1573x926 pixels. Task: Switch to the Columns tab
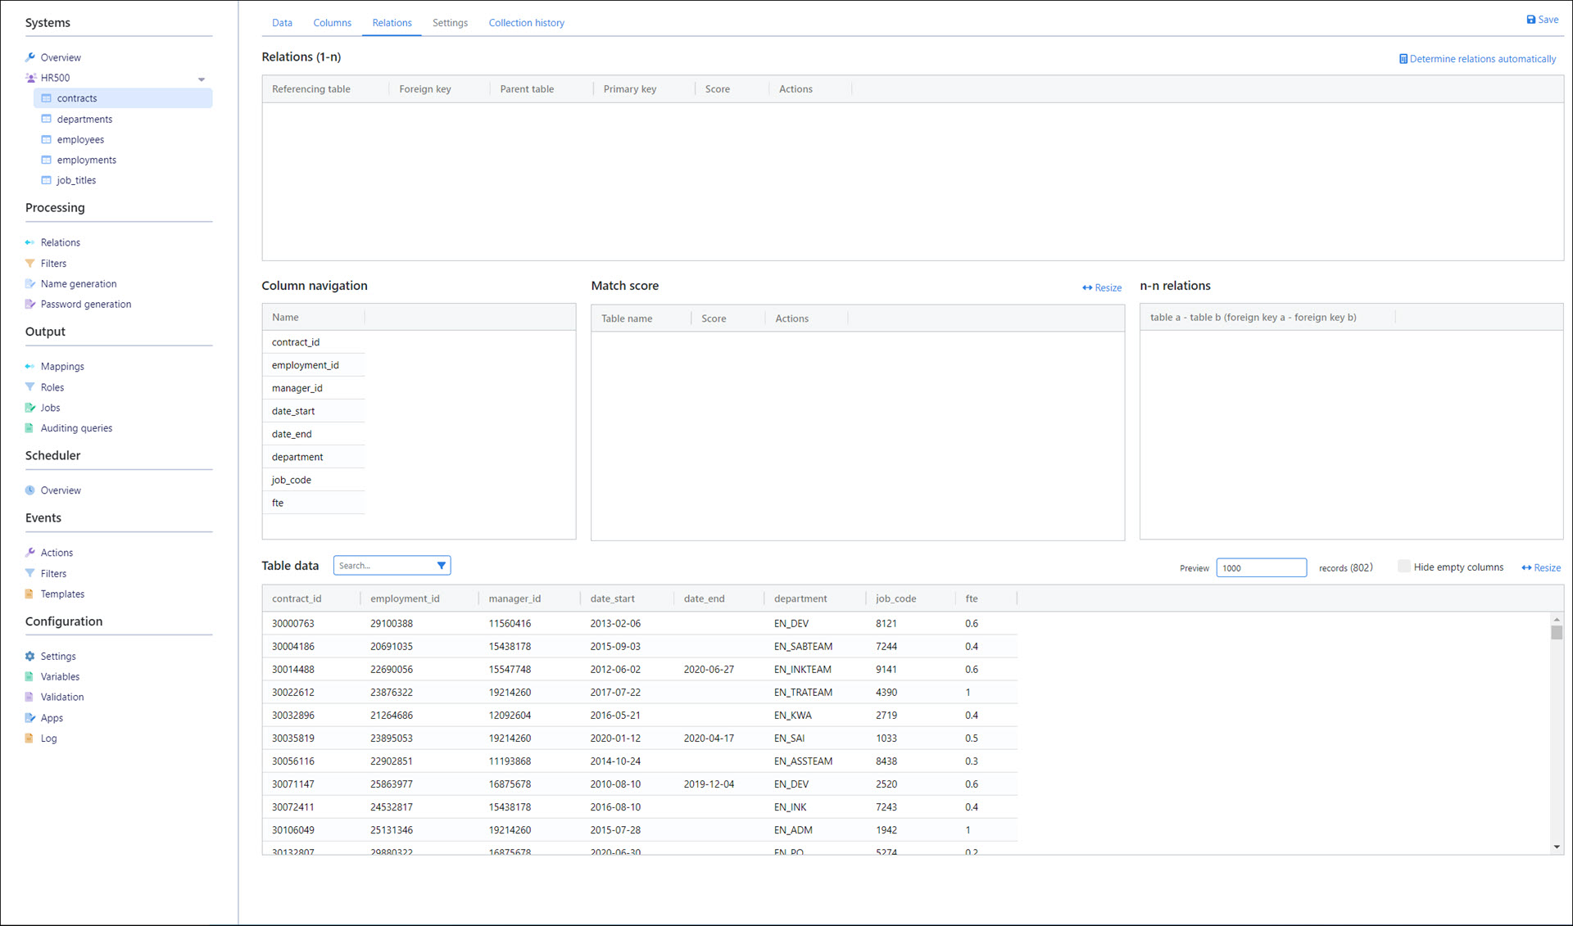point(332,23)
